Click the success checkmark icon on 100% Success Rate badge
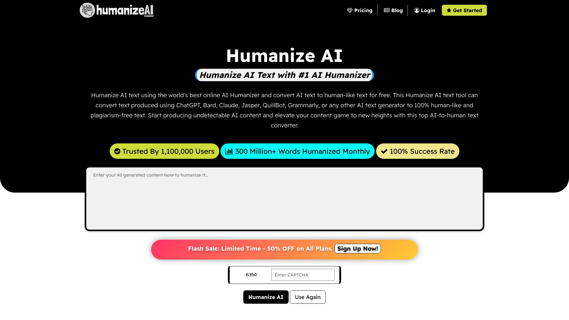The width and height of the screenshot is (569, 320). [x=384, y=152]
